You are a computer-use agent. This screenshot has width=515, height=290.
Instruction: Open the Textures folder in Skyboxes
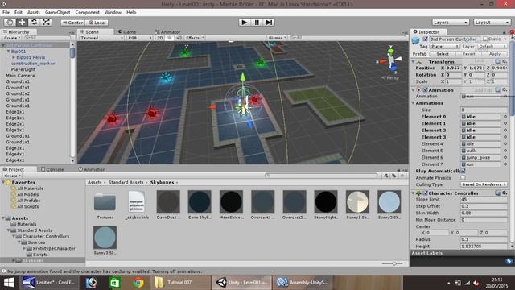click(x=105, y=205)
